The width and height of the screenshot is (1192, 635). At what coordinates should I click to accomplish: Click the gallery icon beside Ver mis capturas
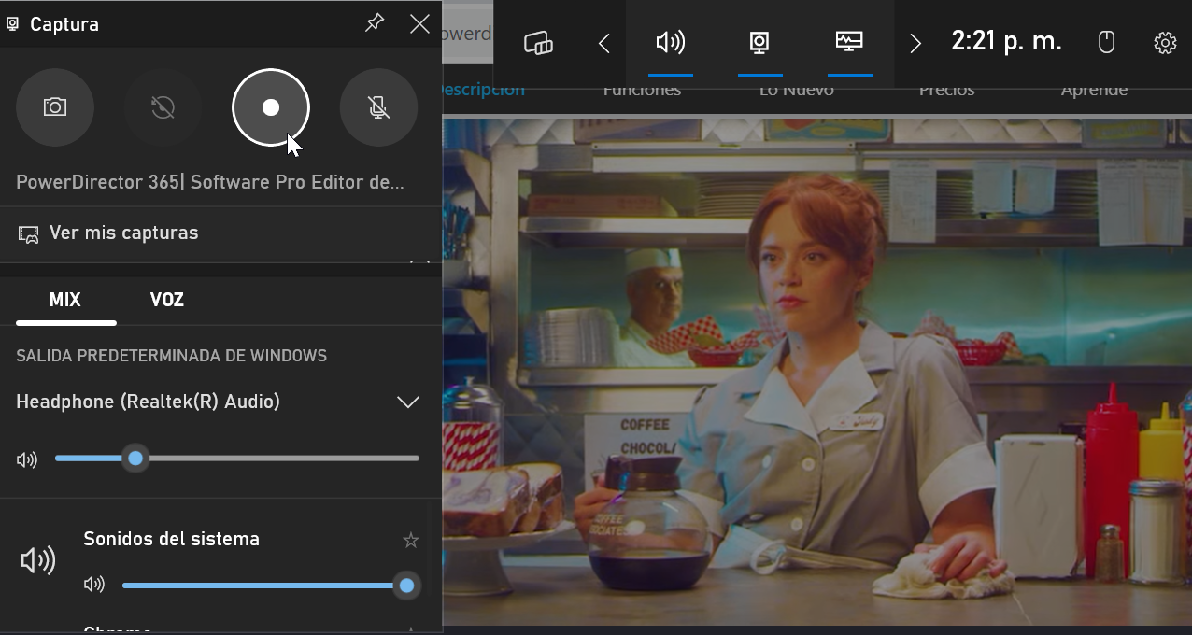[29, 233]
